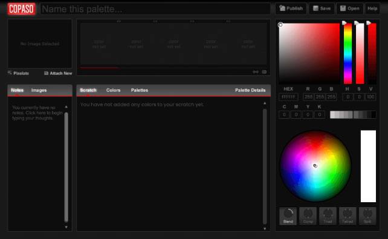
Task: Click the Scratch panel scroll-down arrow
Action: click(265, 229)
